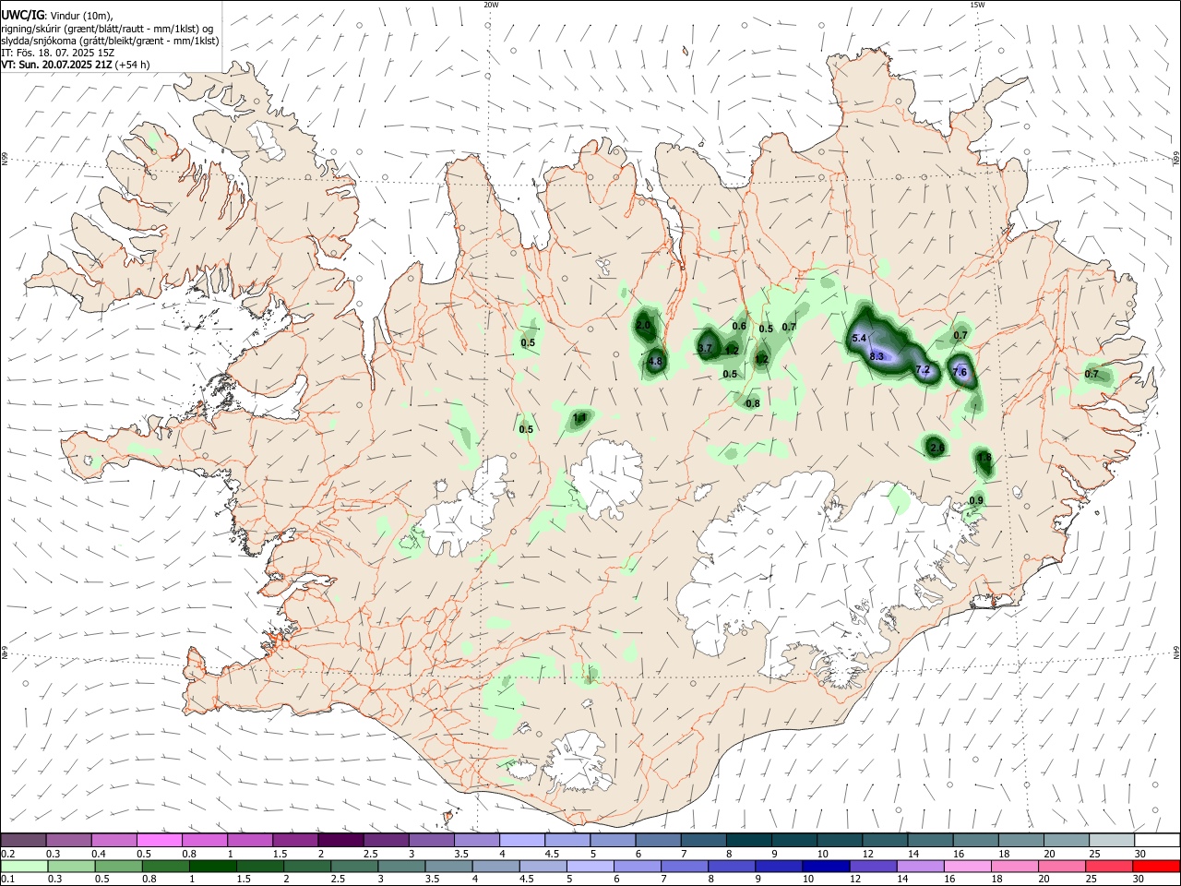Click the darkest green legend swatch between 1 and 1.5
This screenshot has width=1181, height=886.
(x=214, y=866)
